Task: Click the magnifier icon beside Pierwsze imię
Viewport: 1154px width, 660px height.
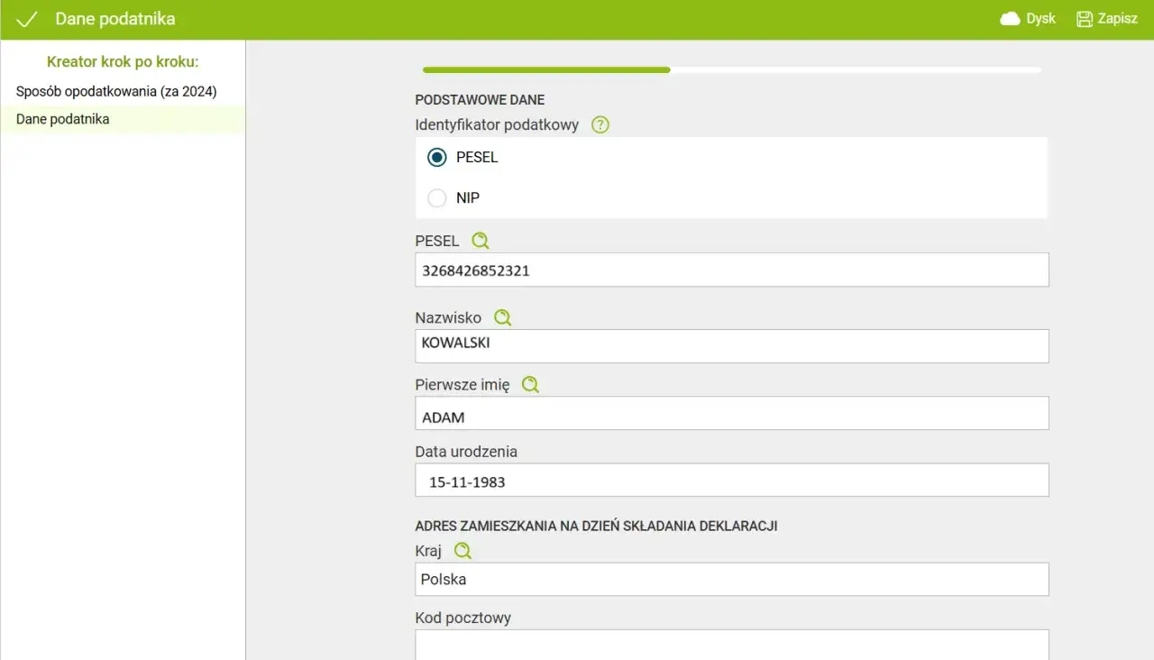Action: coord(530,385)
